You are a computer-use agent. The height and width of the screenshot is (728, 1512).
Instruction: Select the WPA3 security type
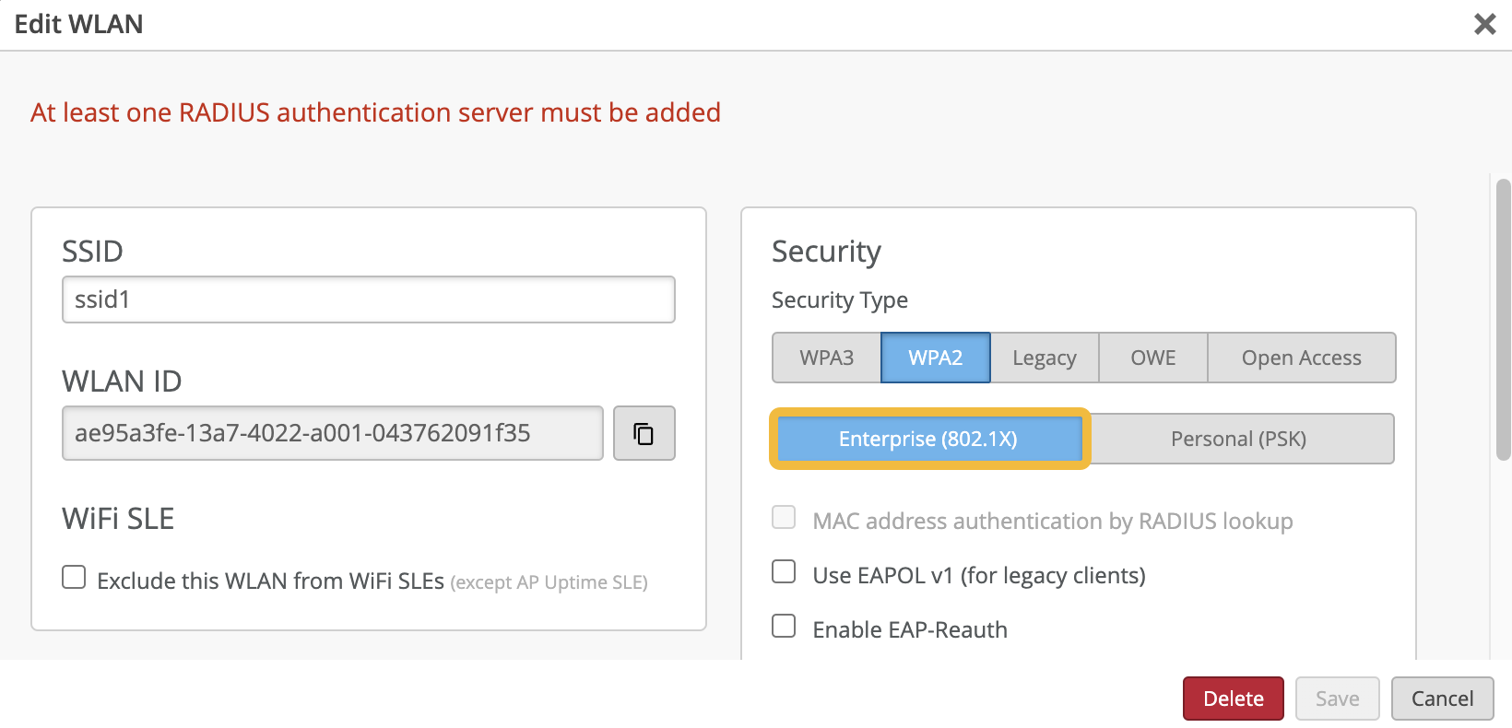pos(826,358)
